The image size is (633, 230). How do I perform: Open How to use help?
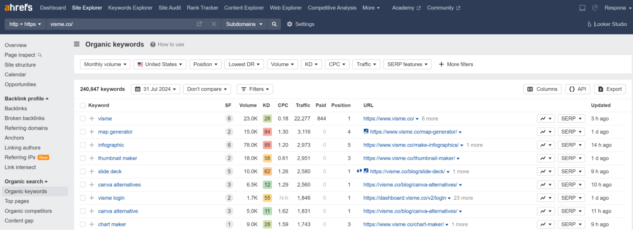167,44
